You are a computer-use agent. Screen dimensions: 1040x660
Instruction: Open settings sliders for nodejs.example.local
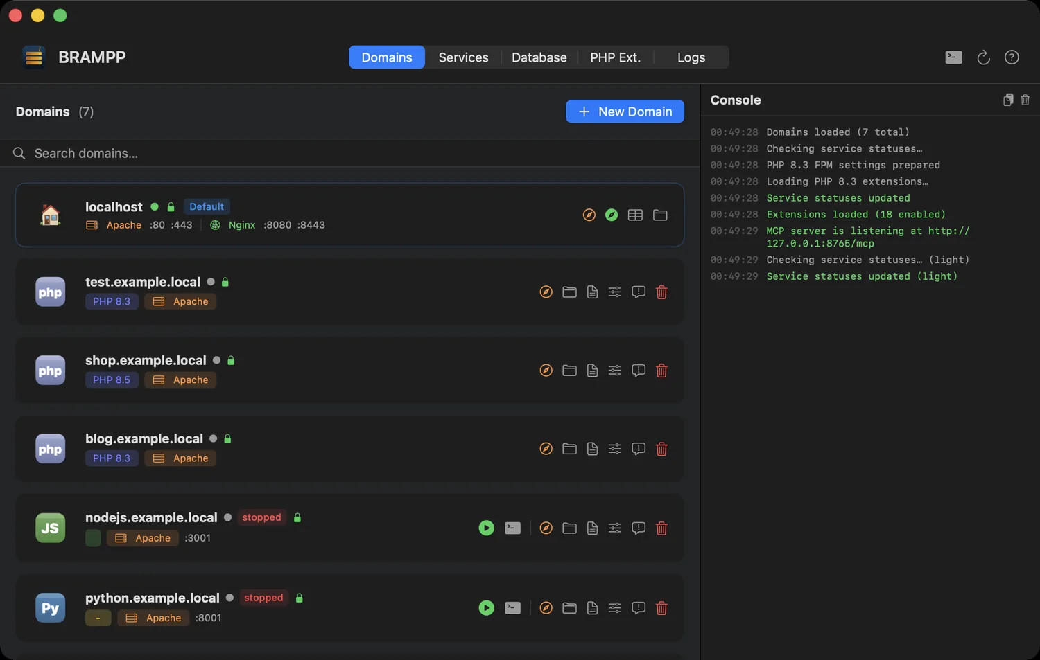[615, 528]
